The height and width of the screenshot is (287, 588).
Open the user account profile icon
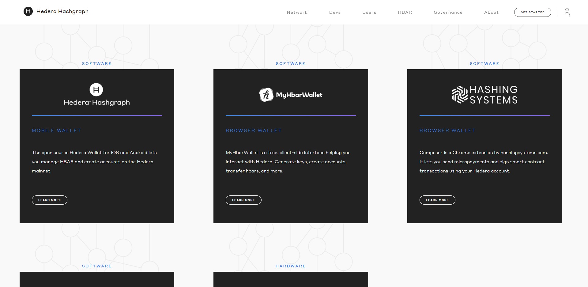coord(567,12)
